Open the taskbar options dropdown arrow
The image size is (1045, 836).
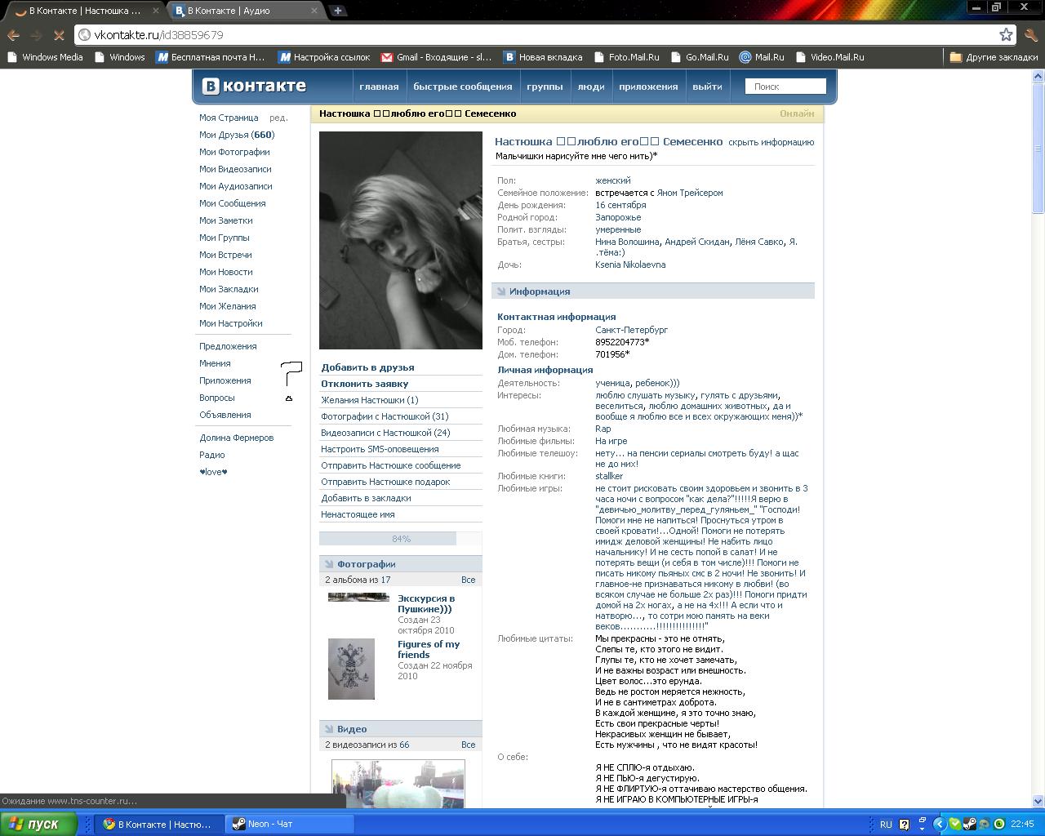923,828
